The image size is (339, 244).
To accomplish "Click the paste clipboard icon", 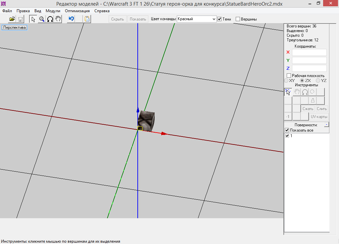I will click(87, 19).
